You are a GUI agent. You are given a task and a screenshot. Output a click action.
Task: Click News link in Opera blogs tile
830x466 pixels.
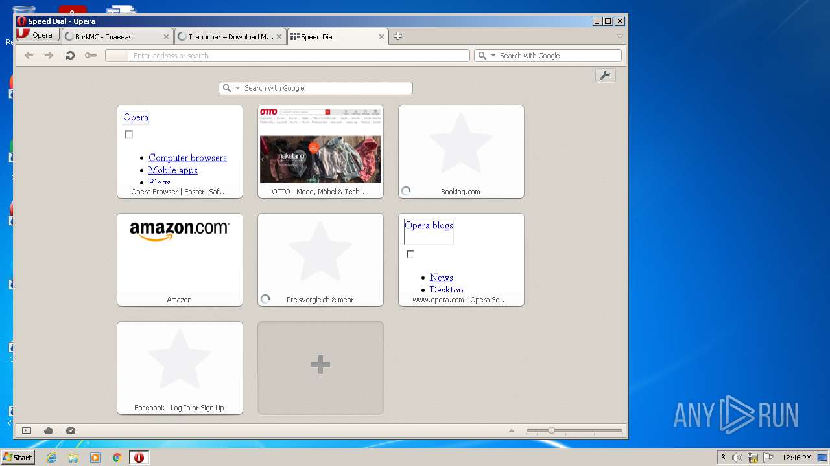441,278
